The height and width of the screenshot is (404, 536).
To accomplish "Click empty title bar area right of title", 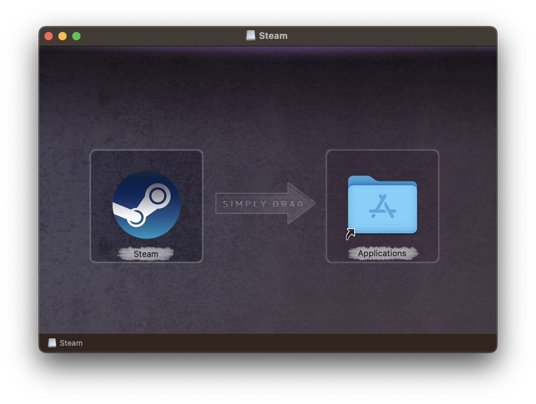I will (382, 36).
